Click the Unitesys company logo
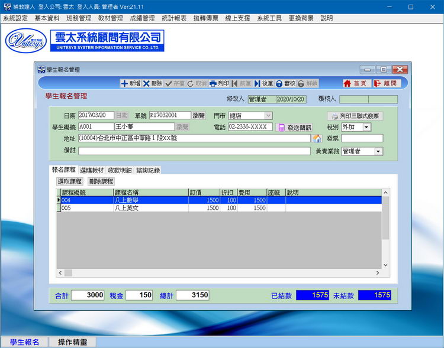Image resolution: width=444 pixels, height=348 pixels. point(26,40)
